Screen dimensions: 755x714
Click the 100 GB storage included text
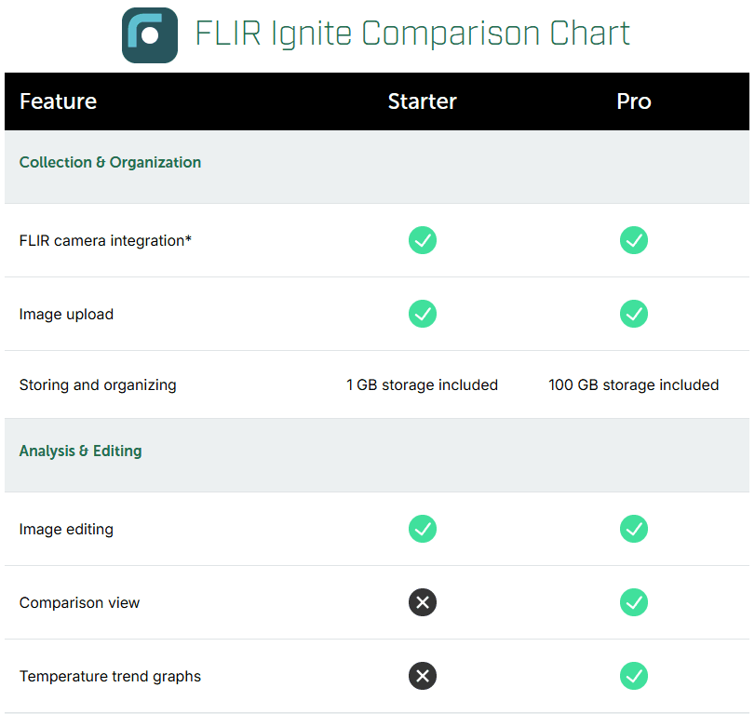click(634, 384)
